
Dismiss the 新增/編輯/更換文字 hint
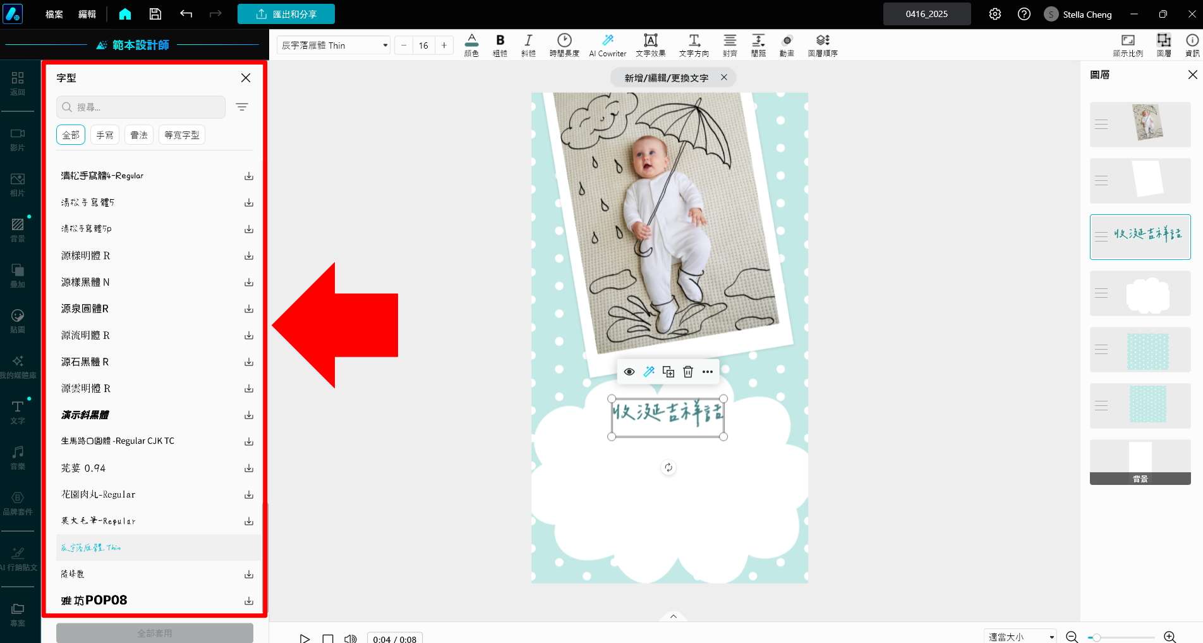click(x=724, y=77)
